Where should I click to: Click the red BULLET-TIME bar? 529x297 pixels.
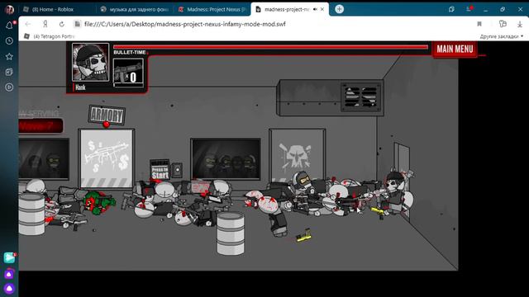tap(270, 47)
